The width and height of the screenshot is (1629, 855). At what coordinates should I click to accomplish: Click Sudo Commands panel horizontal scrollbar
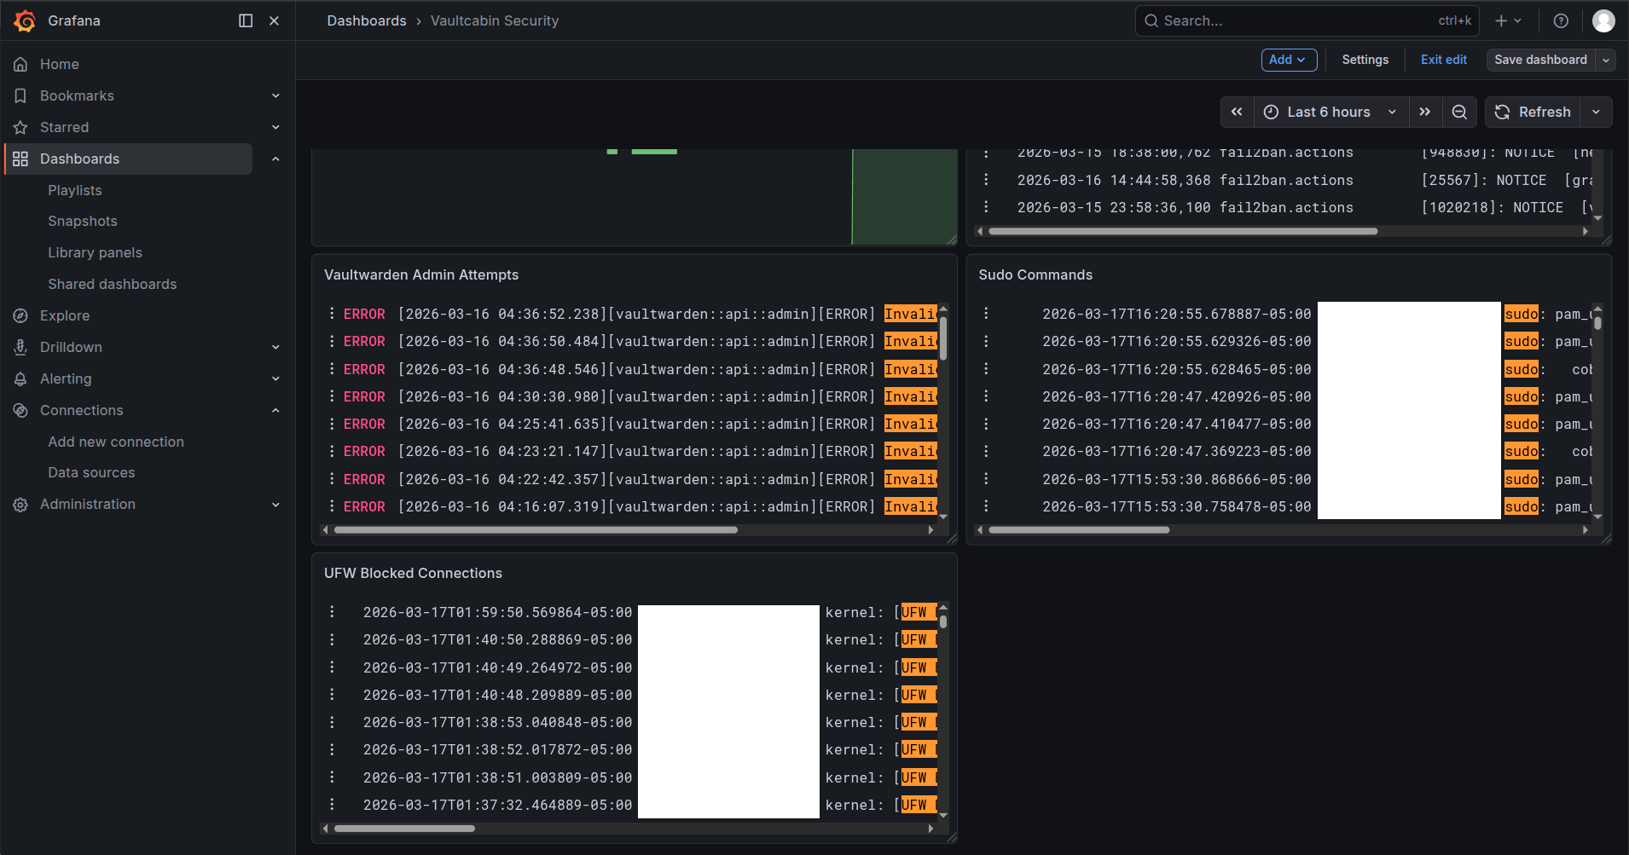pyautogui.click(x=1079, y=530)
